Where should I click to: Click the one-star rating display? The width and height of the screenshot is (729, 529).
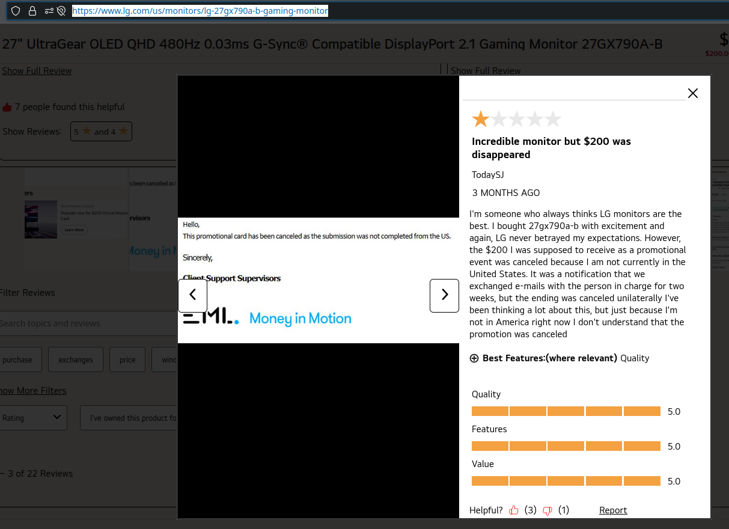click(516, 120)
